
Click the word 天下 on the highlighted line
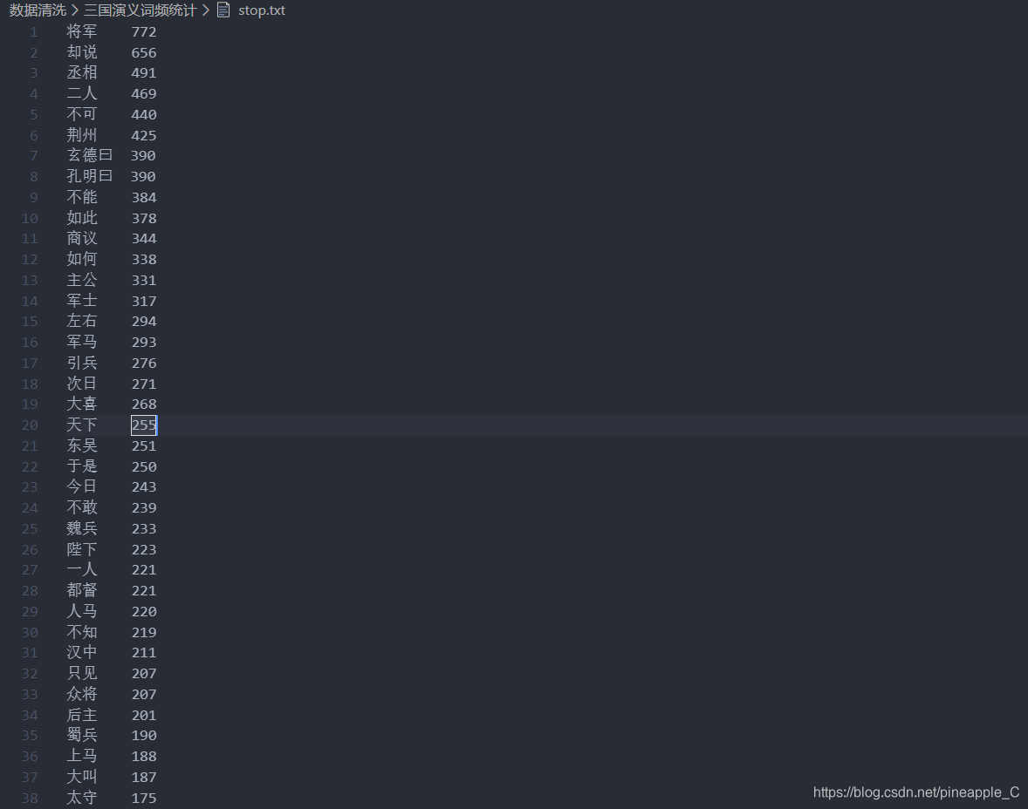tap(82, 425)
